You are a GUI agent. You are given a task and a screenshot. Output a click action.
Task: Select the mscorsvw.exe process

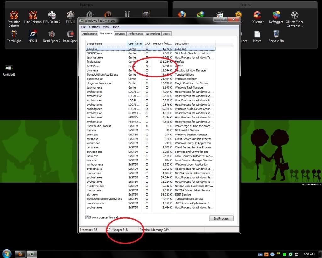150,203
